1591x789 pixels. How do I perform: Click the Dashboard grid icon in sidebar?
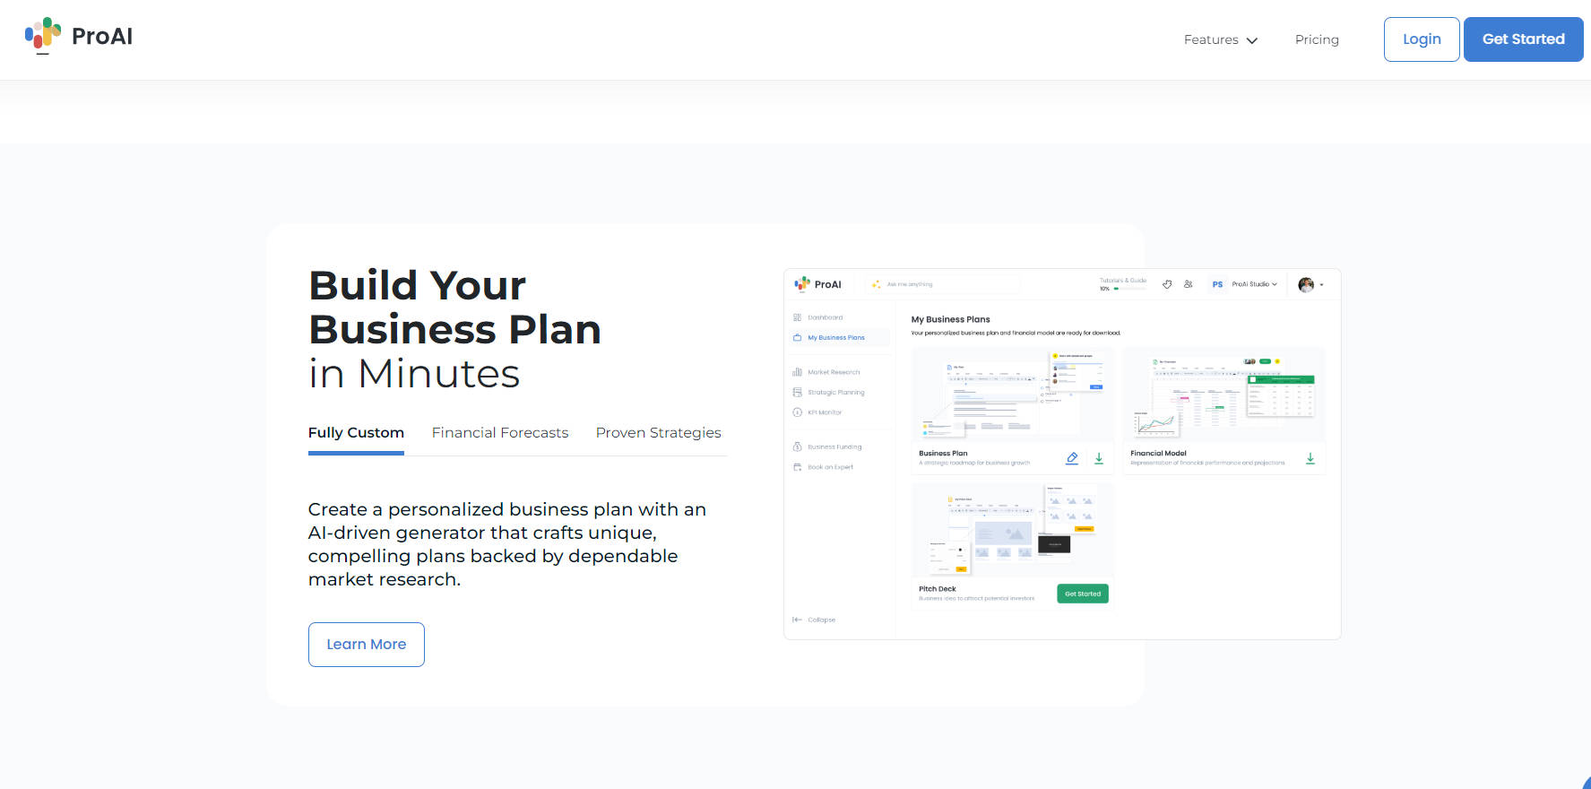coord(797,317)
